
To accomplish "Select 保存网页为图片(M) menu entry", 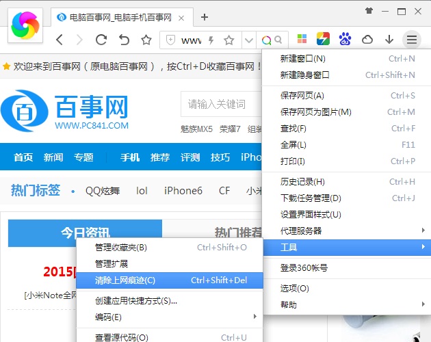I will coord(346,112).
